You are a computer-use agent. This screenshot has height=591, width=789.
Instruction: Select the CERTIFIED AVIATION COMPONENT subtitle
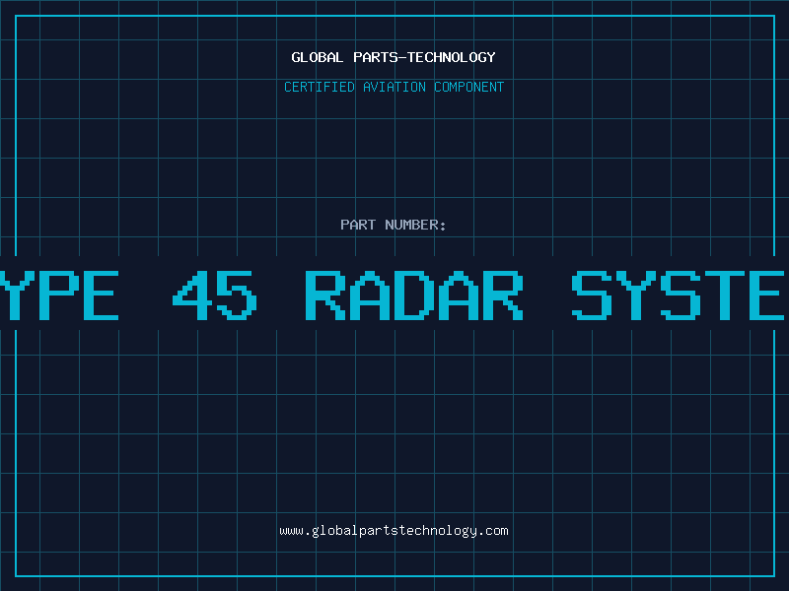click(394, 87)
